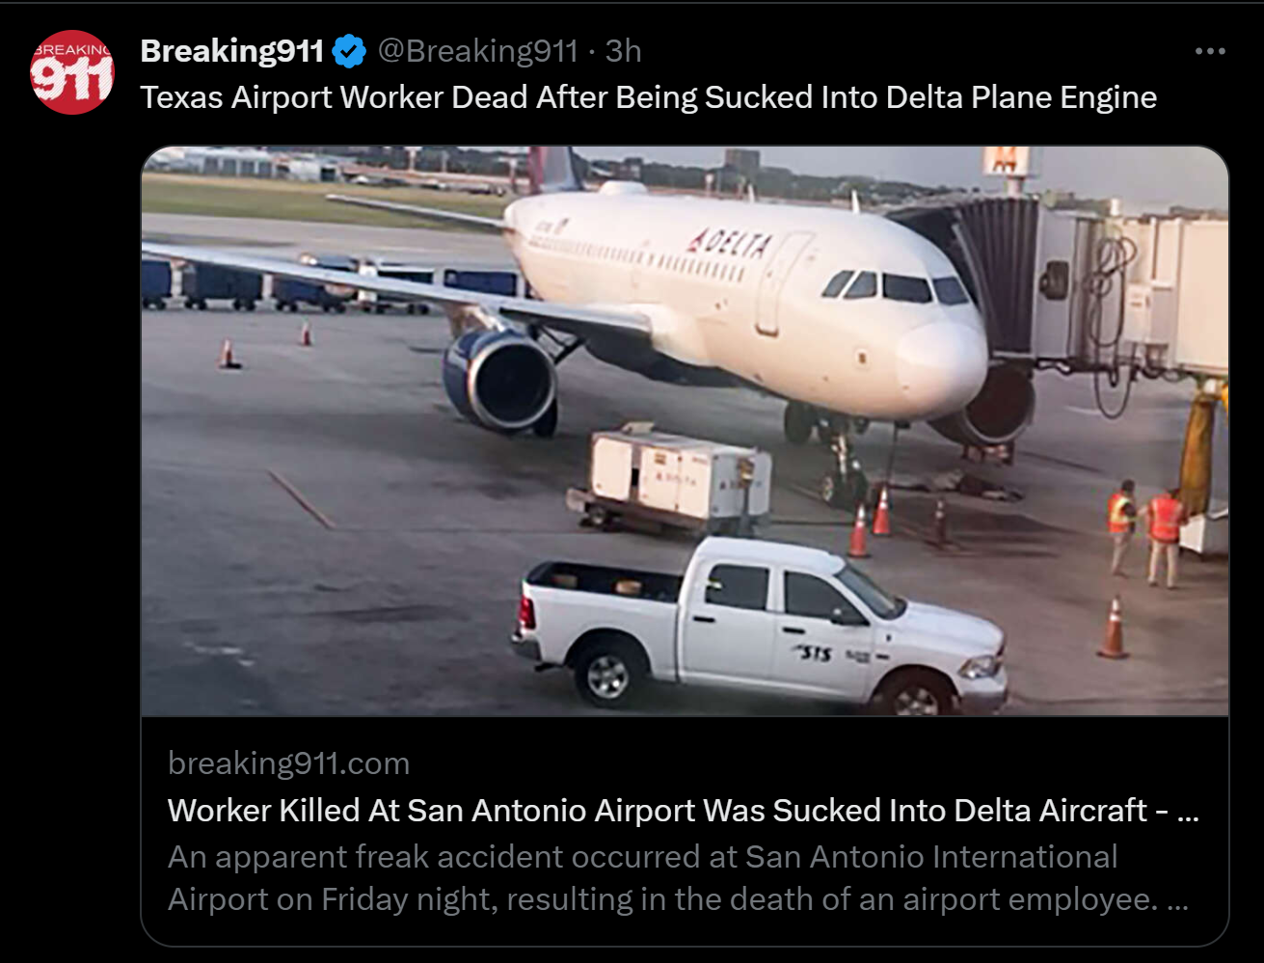Click the blue jet engine in the photo
The image size is (1264, 963).
click(499, 379)
